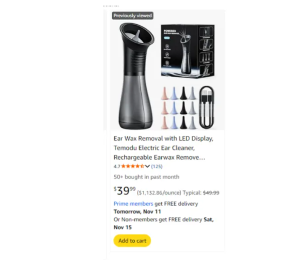Click the colored ear tips picture
The image size is (302, 260).
179,107
